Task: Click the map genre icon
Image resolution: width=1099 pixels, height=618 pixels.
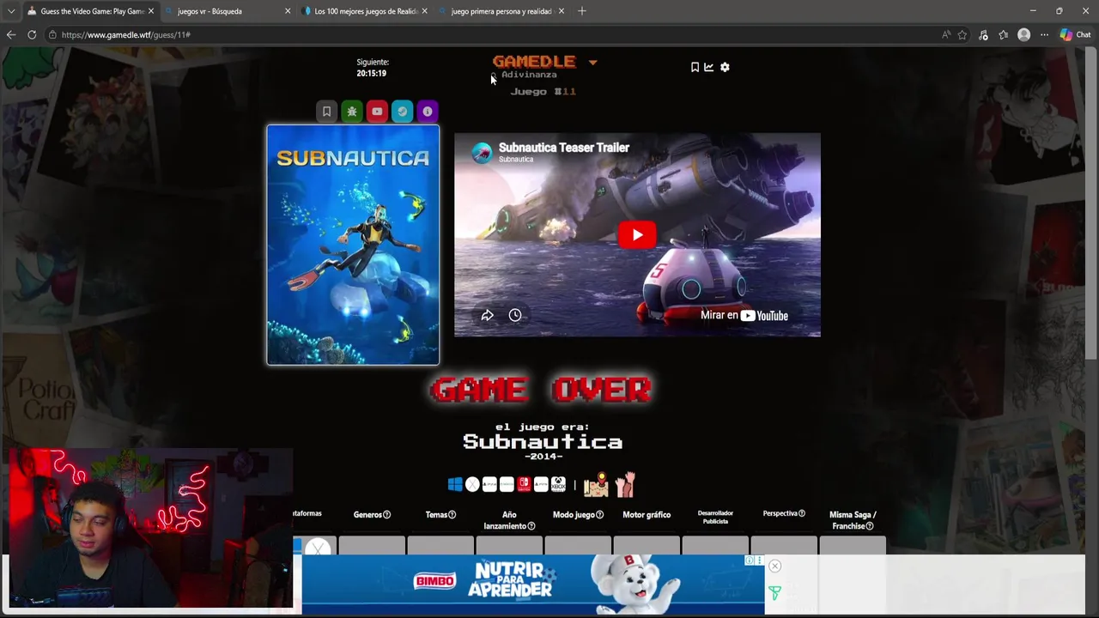Action: click(x=596, y=484)
